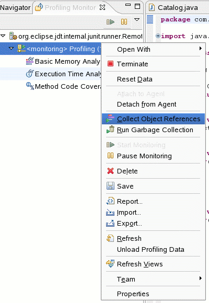Click the Pause Monitoring toolbar icon
The image size is (209, 303).
124,21
